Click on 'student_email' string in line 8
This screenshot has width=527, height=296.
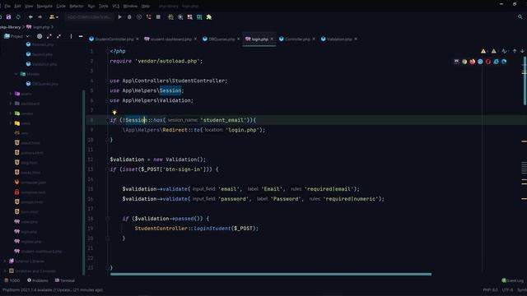223,120
